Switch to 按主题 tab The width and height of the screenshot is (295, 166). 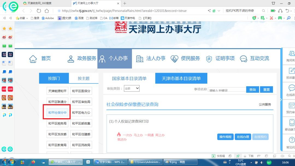[x=84, y=78]
